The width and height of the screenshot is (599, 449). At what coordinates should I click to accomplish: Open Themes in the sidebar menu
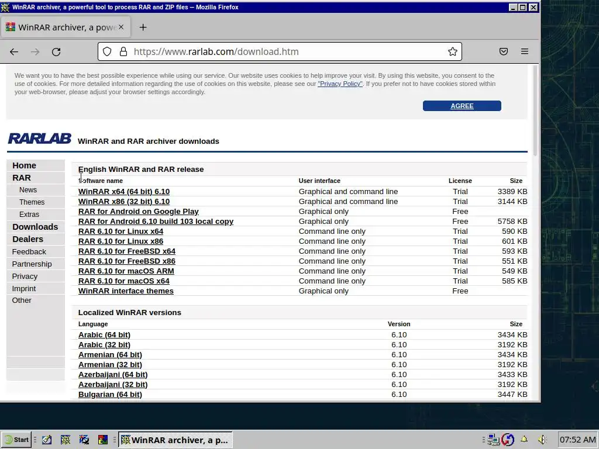pyautogui.click(x=32, y=202)
